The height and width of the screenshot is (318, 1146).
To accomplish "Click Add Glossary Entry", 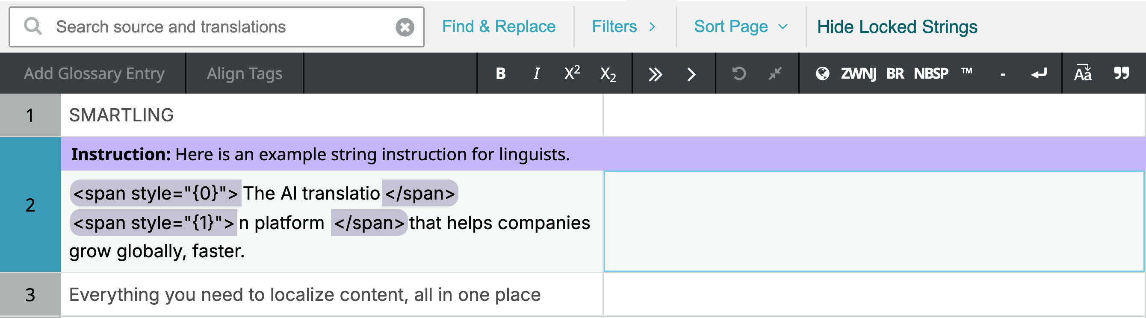I will 94,74.
